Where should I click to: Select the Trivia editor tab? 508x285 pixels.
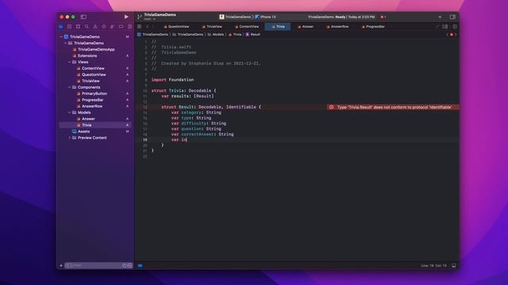pyautogui.click(x=278, y=27)
